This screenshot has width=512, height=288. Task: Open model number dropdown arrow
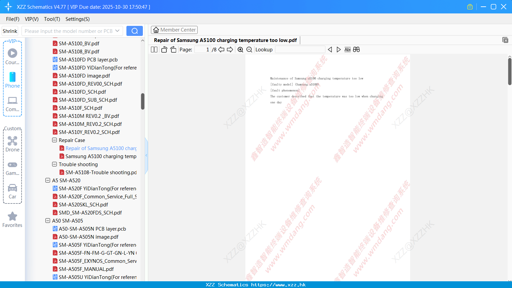(x=117, y=31)
